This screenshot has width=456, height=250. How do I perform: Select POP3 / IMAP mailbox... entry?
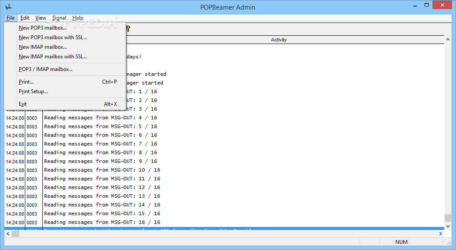coord(65,69)
